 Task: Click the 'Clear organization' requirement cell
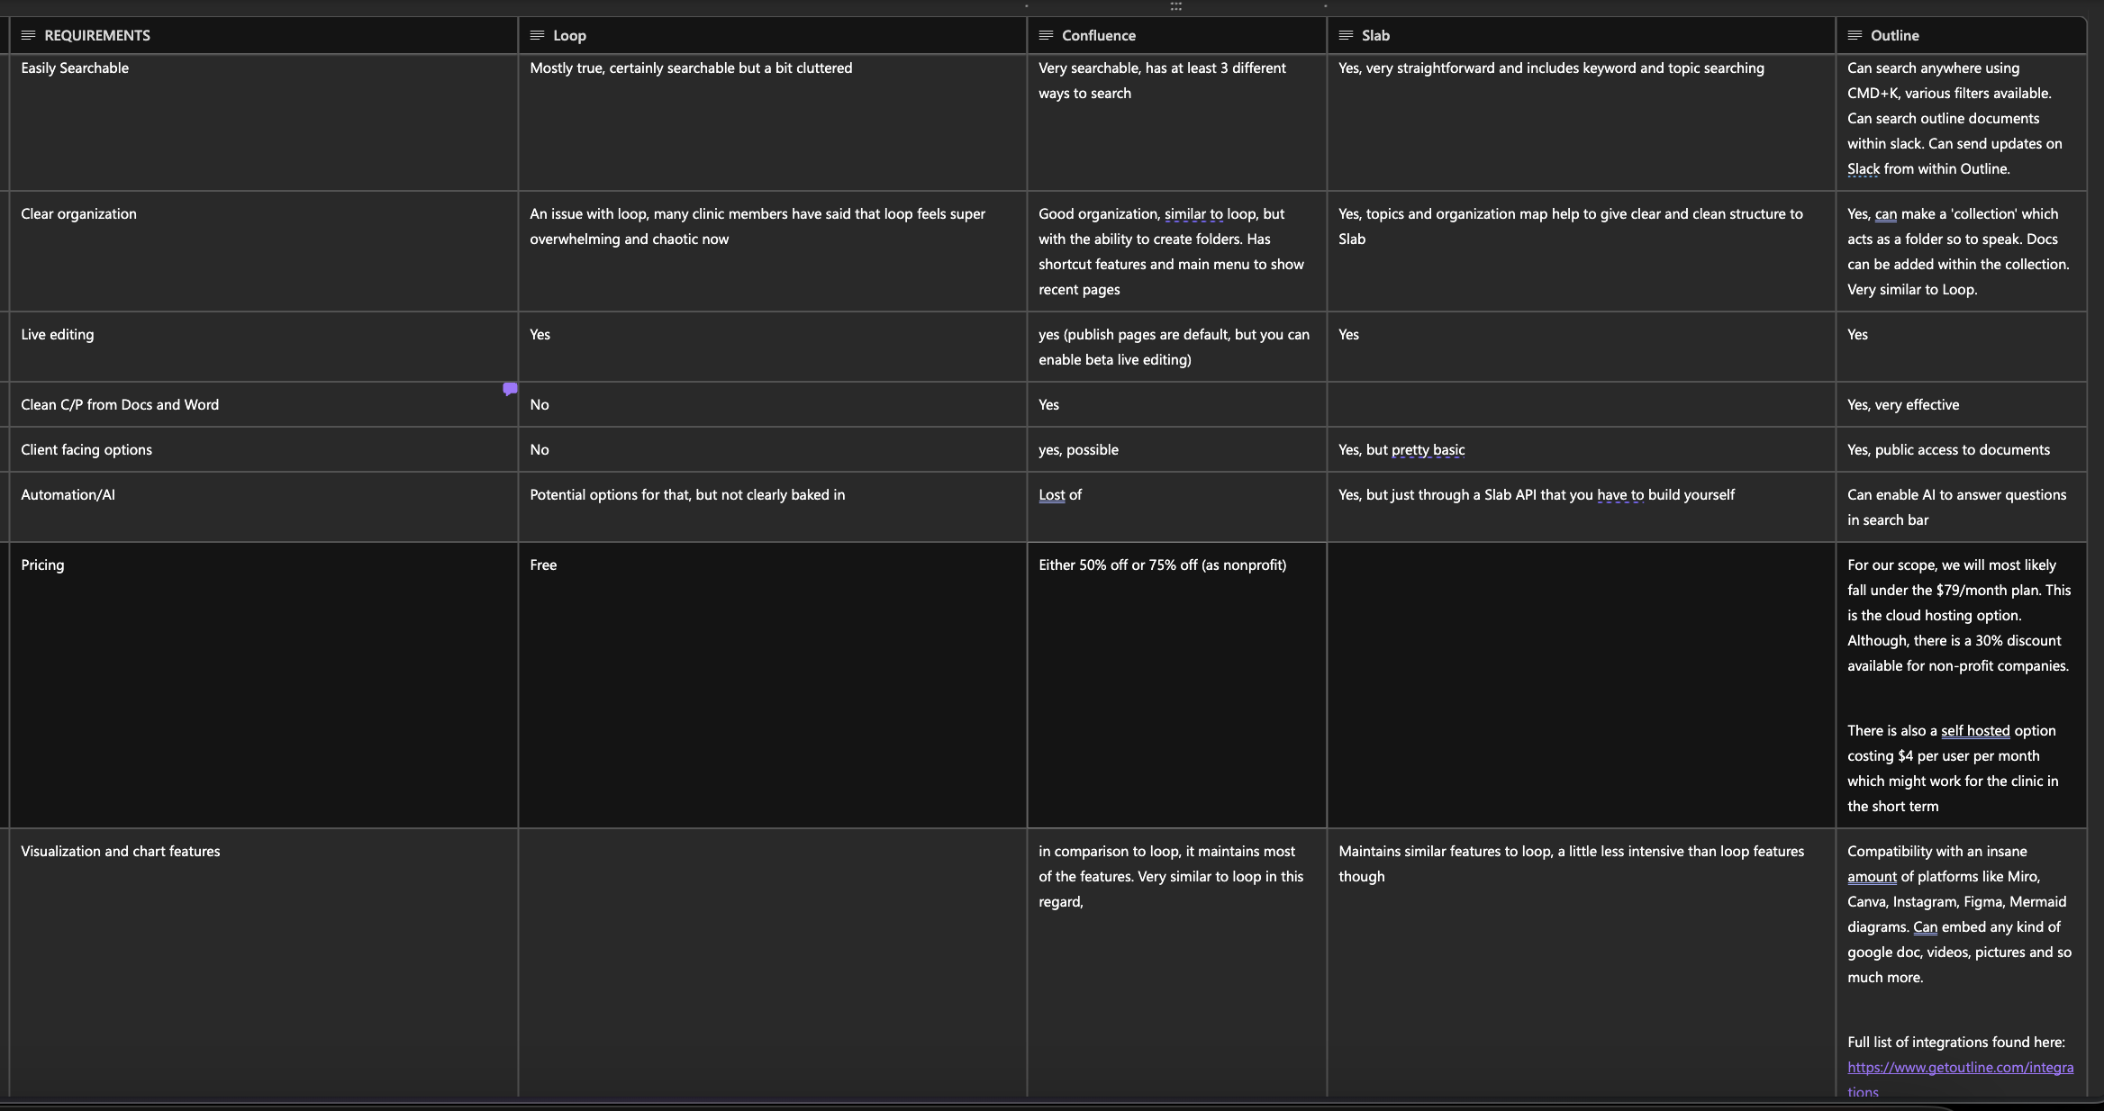264,251
